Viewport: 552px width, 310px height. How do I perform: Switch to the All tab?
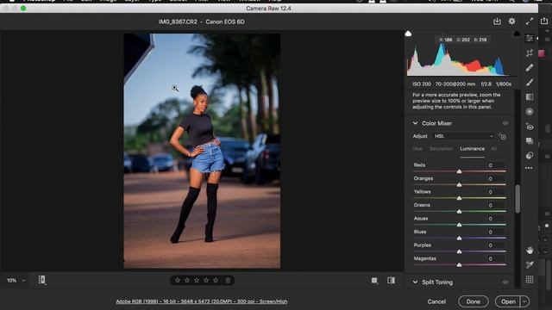[494, 149]
